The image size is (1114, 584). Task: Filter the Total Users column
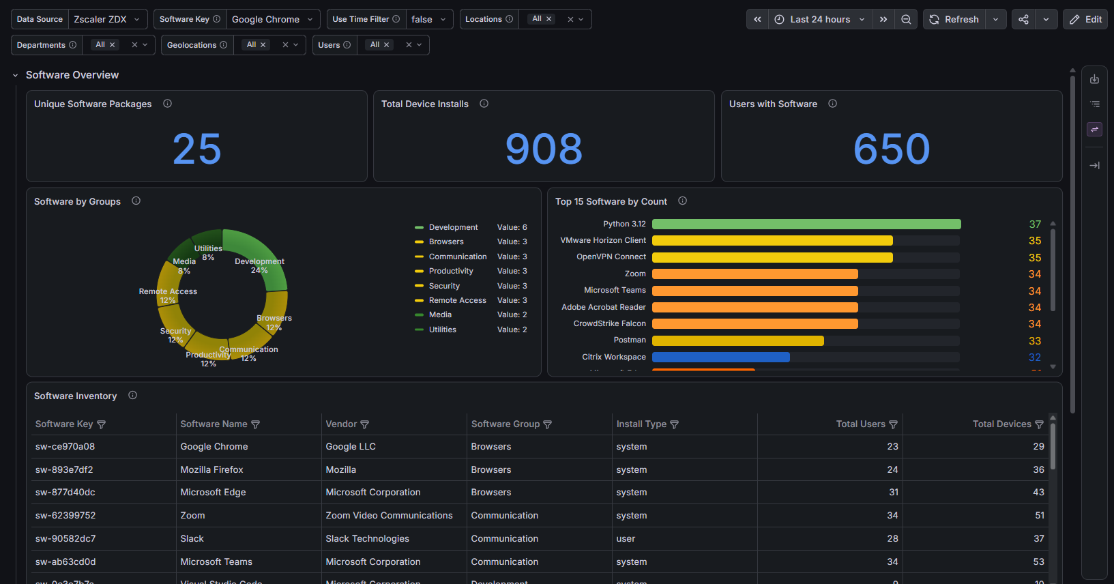[x=893, y=424]
